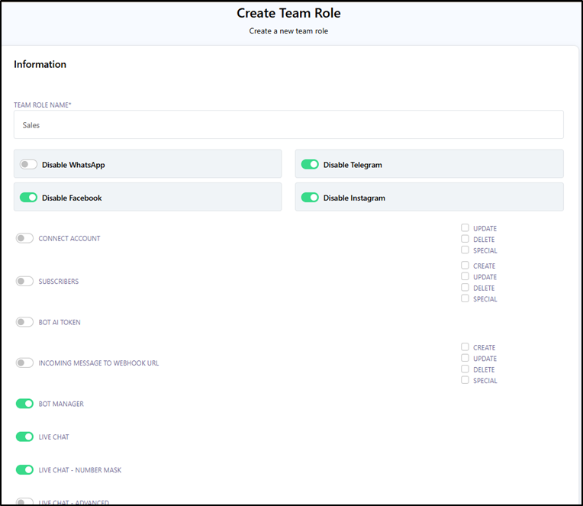Check Create for Incoming Message to Webhook

pos(465,347)
